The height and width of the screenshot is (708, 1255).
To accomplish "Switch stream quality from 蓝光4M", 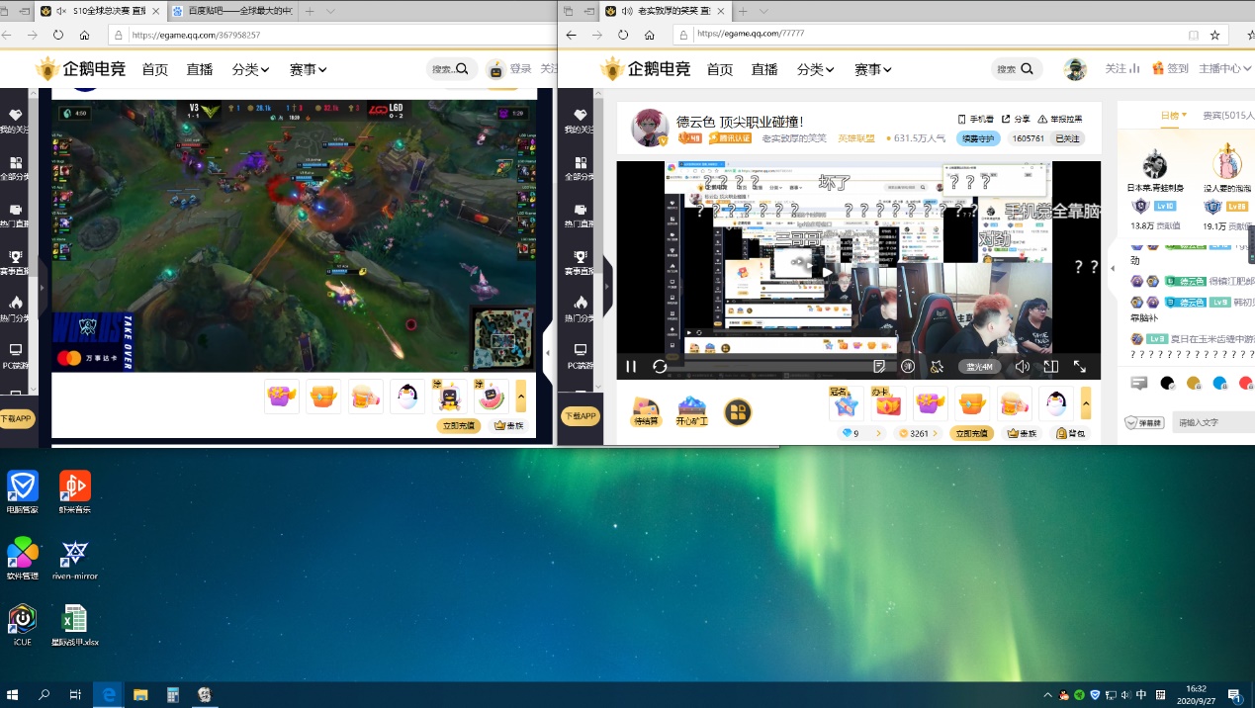I will click(978, 366).
